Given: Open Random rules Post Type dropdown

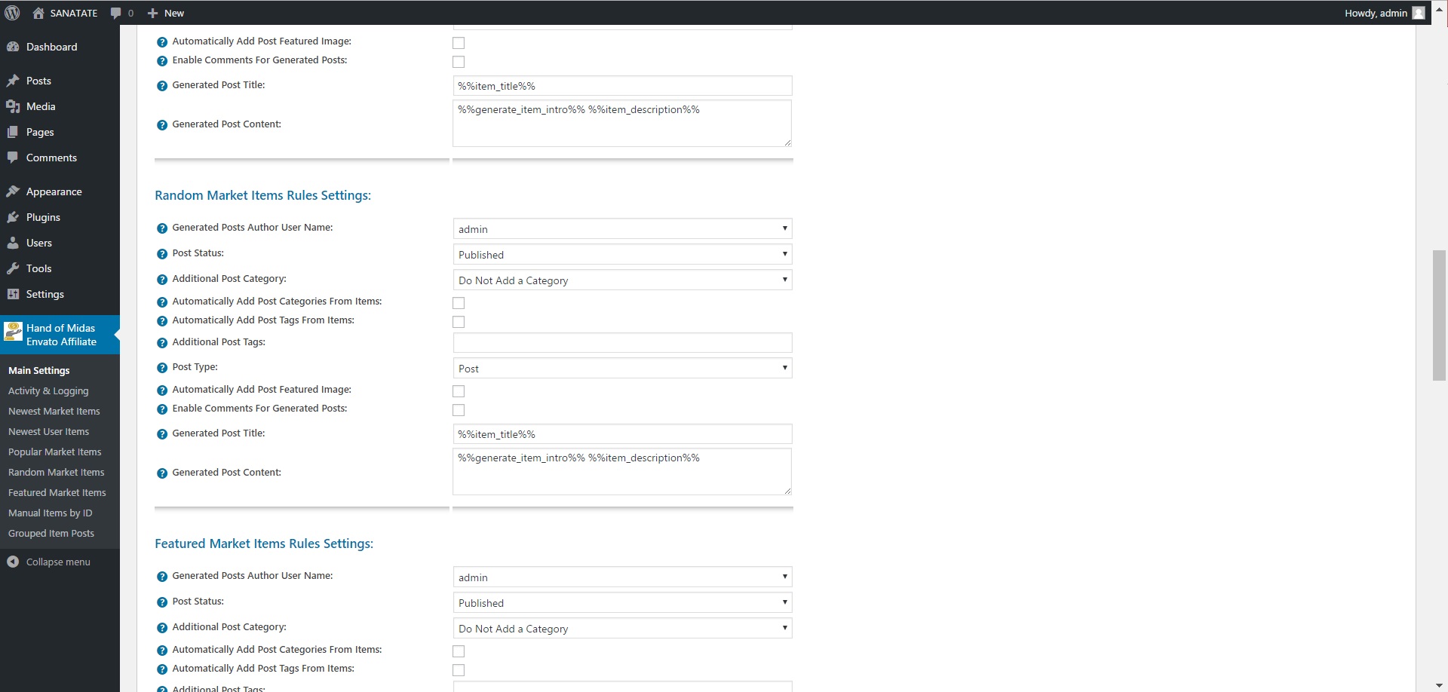Looking at the screenshot, I should [x=622, y=369].
